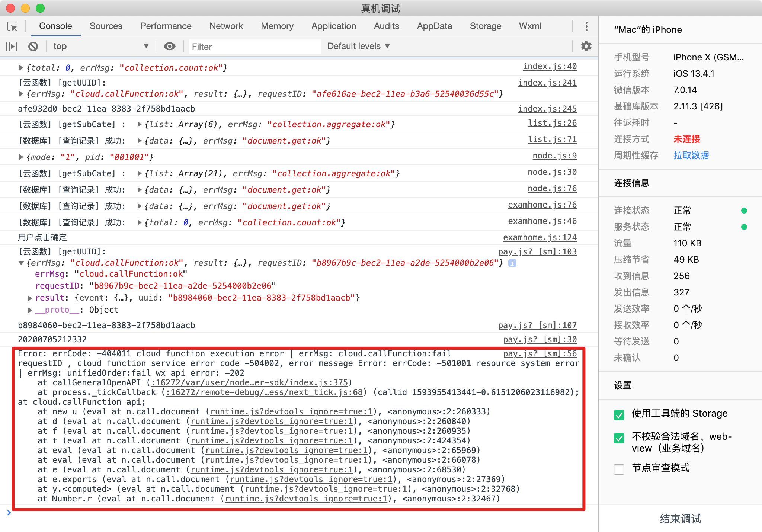
Task: Uncheck 不校验合法域名 checkbox
Action: coord(619,438)
